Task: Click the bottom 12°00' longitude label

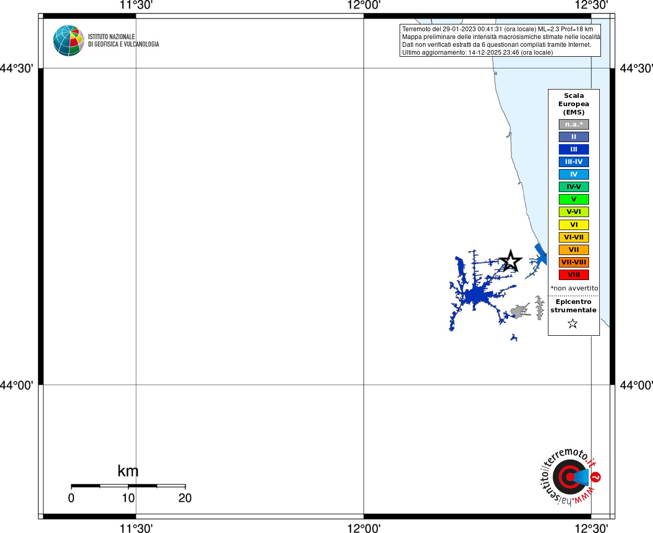Action: 364,528
